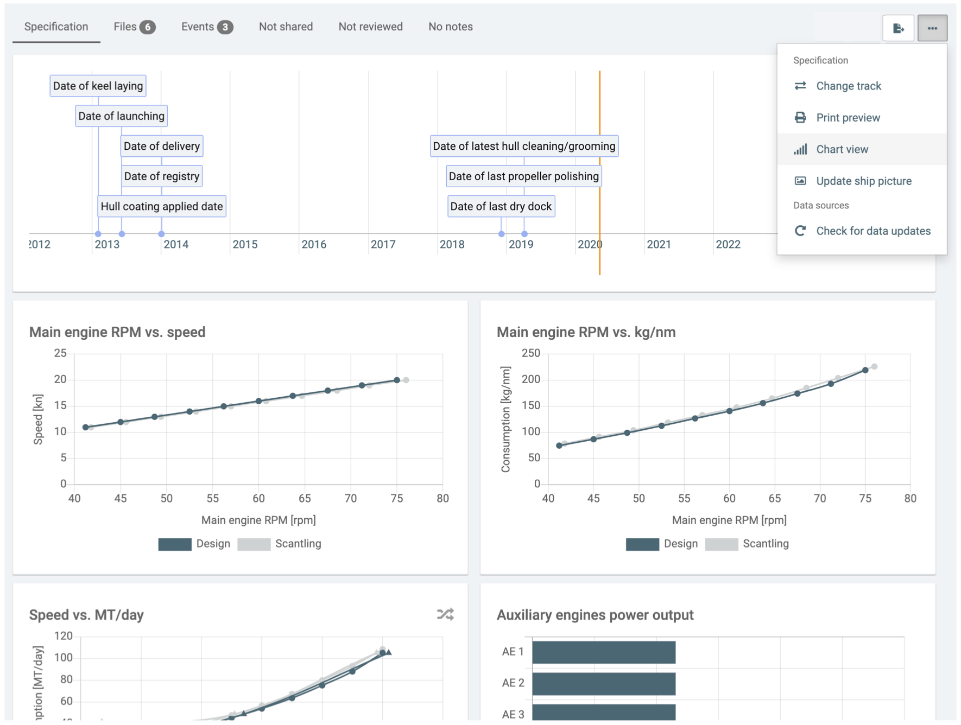Click the printer icon for Print preview
Image resolution: width=961 pixels, height=725 pixels.
tap(800, 118)
